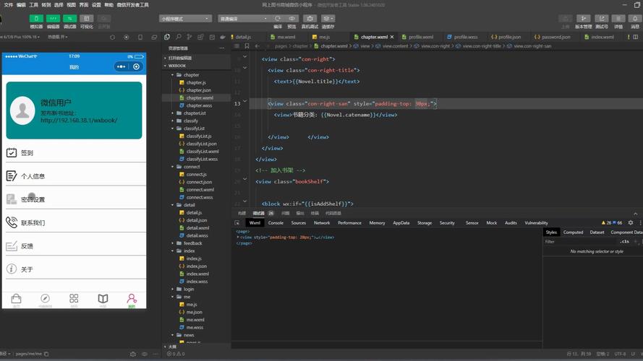The image size is (643, 361).
Task: Toggle the visualization button (可视化)
Action: (x=87, y=19)
